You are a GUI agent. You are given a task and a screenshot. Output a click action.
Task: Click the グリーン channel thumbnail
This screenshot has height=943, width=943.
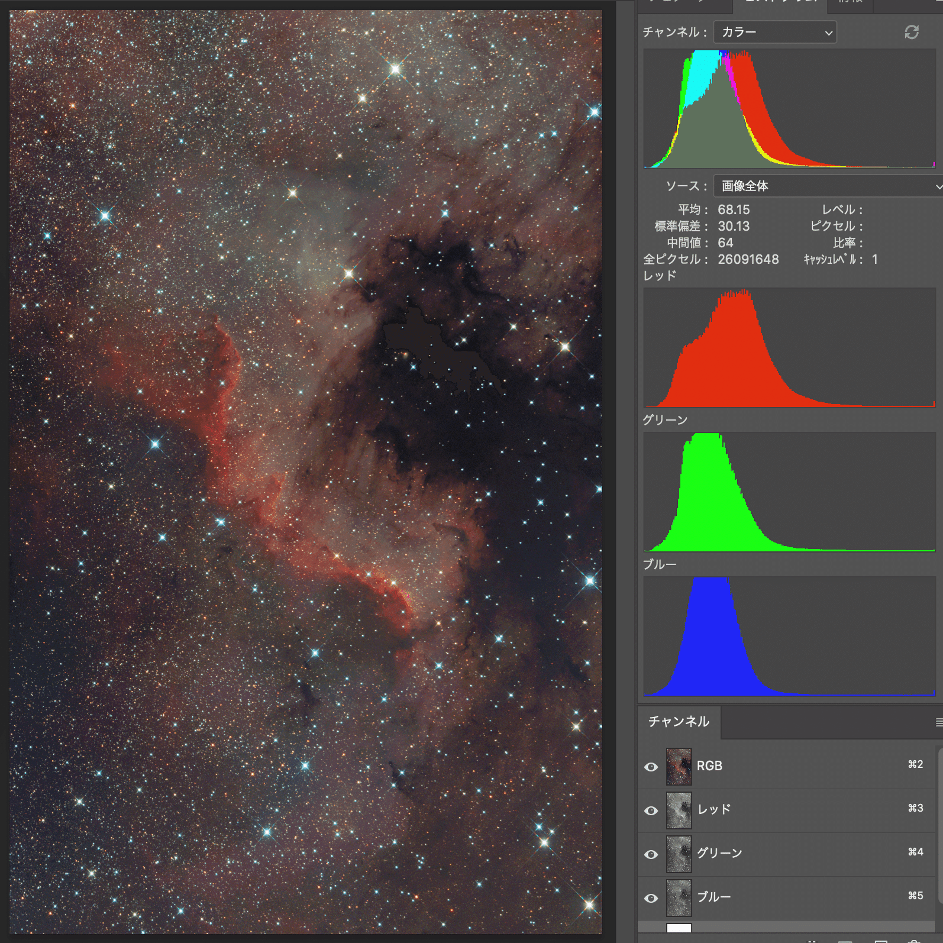tap(679, 854)
